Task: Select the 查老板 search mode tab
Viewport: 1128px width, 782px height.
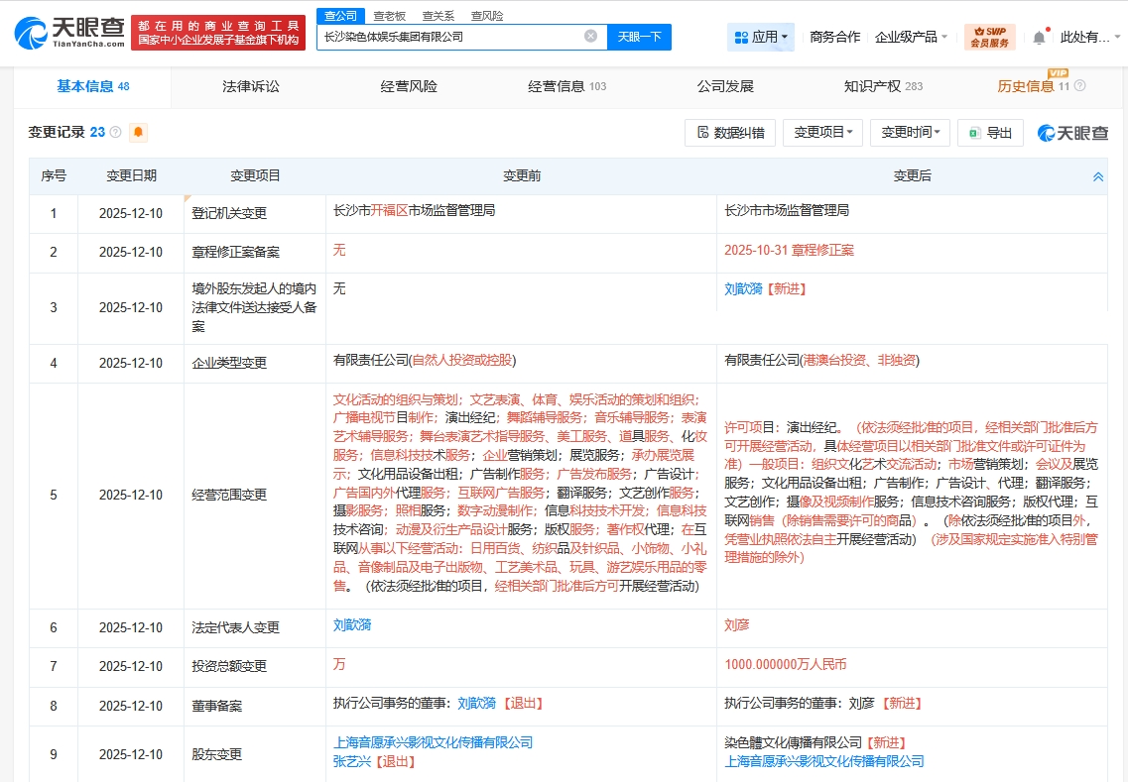Action: pyautogui.click(x=389, y=16)
